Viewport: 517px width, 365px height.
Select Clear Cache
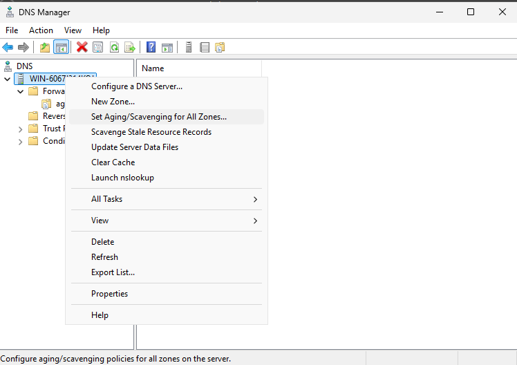click(x=167, y=162)
